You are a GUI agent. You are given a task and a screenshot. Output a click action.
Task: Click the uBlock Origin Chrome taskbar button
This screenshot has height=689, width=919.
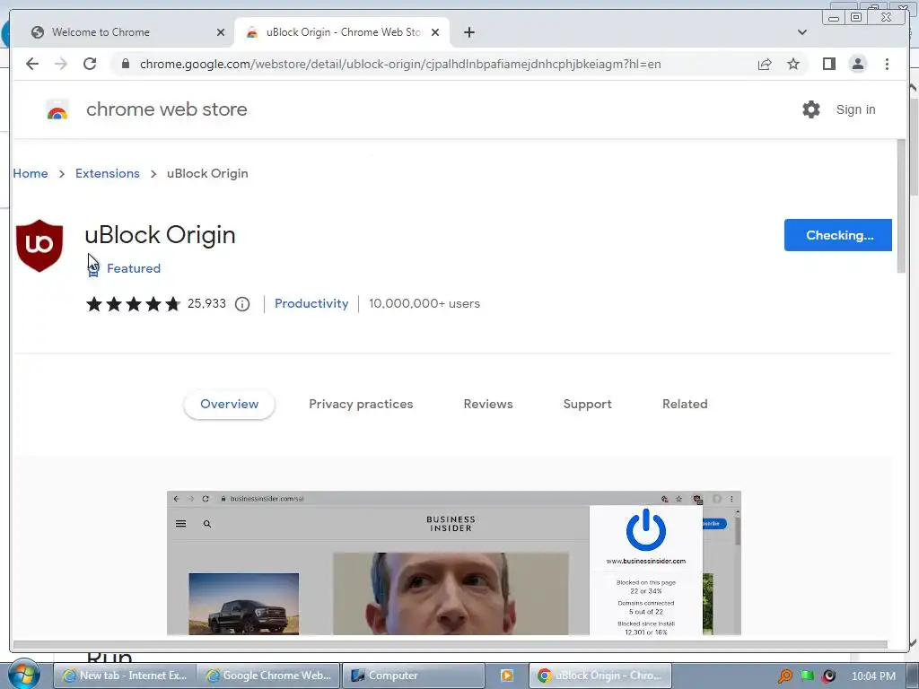click(x=600, y=676)
